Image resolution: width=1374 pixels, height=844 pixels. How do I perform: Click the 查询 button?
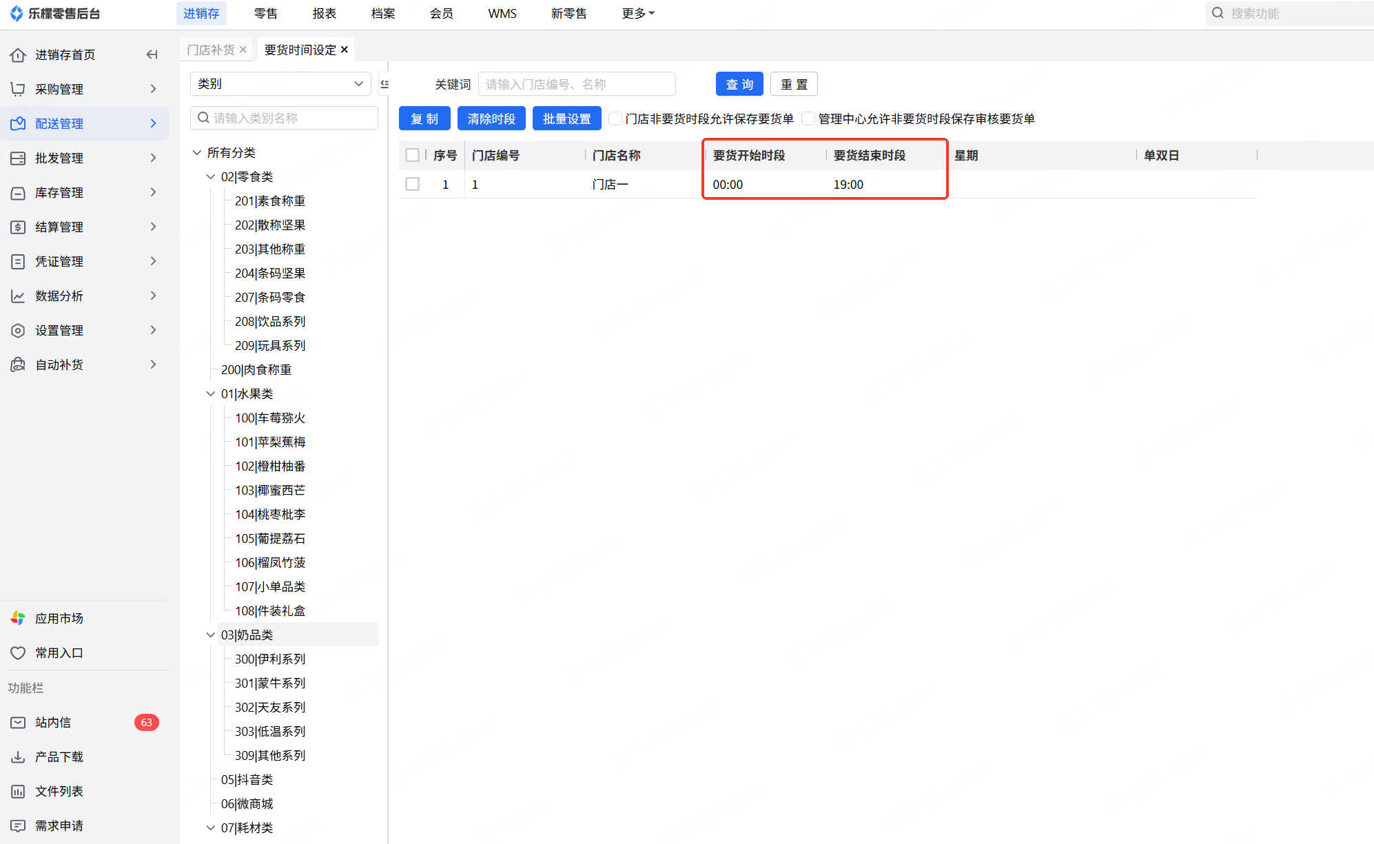739,84
